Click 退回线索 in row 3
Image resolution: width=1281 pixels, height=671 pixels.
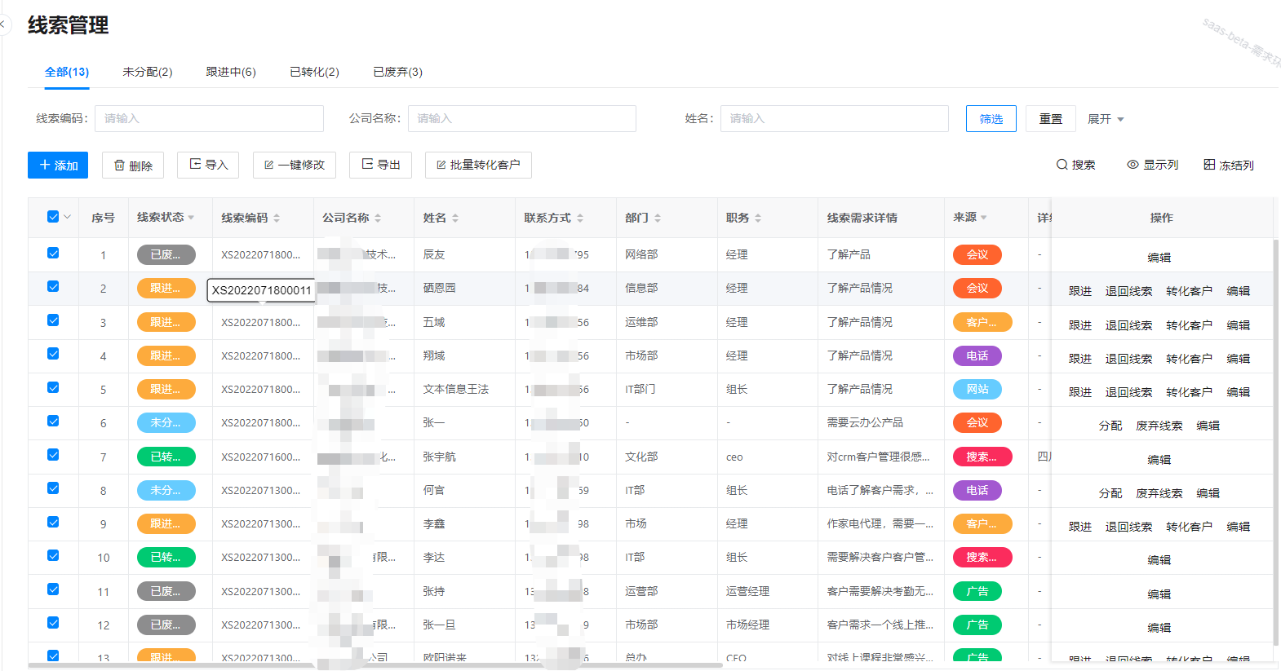coord(1129,325)
